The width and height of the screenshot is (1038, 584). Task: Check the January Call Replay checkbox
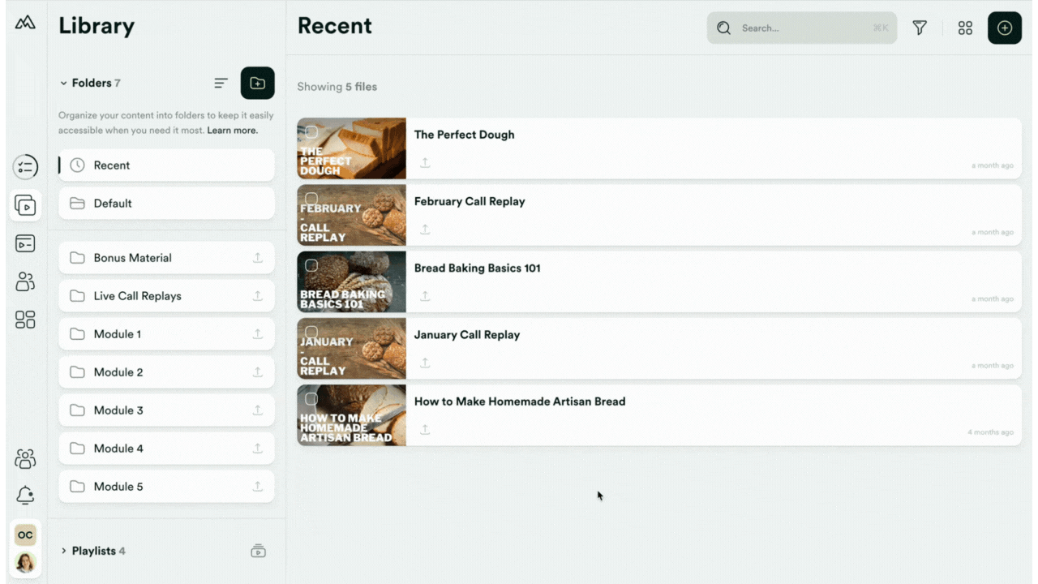tap(311, 332)
